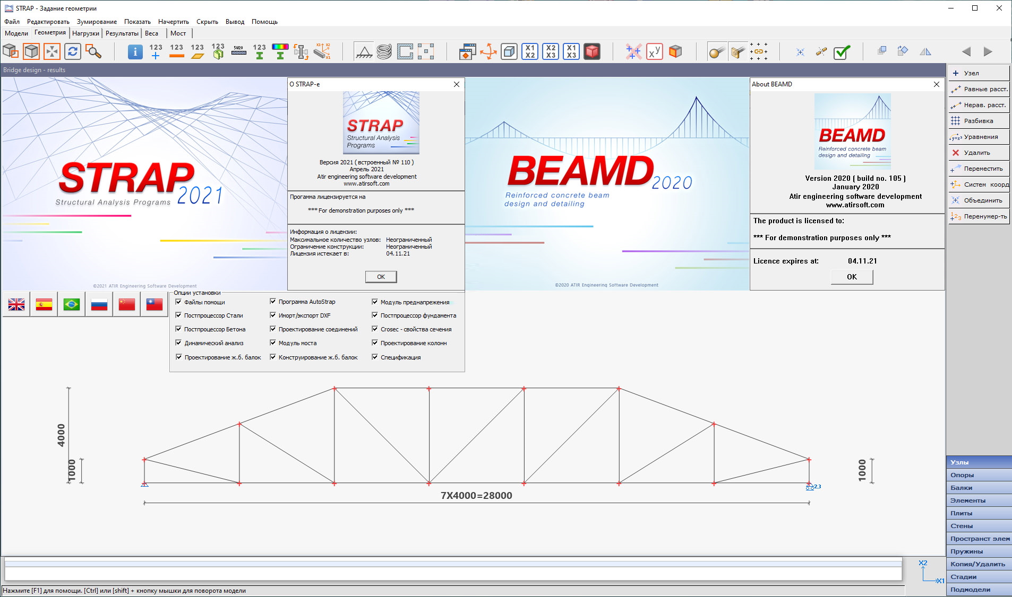Toggle supports display triangle icon
This screenshot has width=1012, height=597.
pyautogui.click(x=364, y=51)
